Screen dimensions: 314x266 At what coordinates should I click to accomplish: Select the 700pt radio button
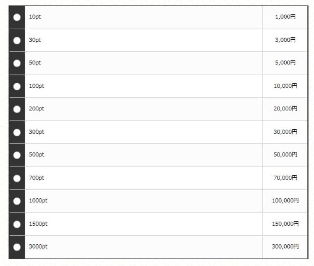click(17, 179)
